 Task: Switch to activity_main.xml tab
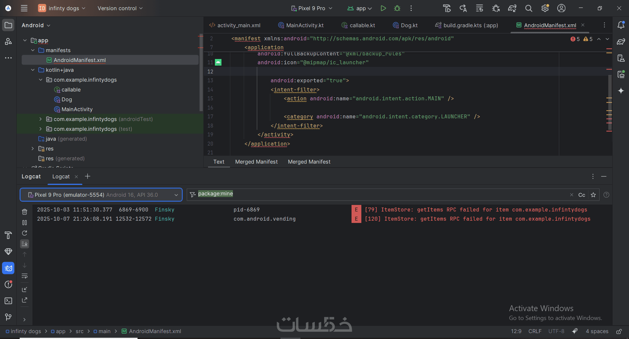(235, 25)
